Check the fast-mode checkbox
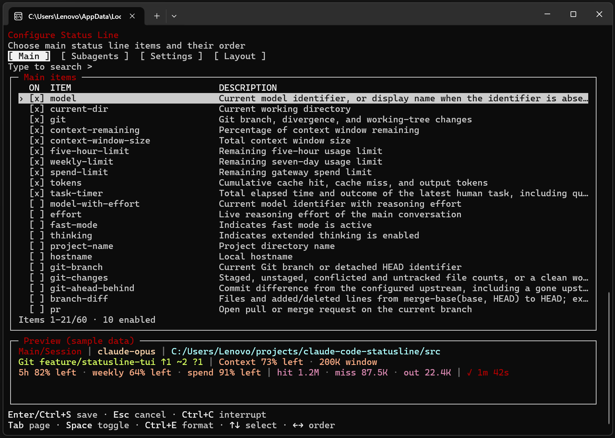 click(37, 225)
